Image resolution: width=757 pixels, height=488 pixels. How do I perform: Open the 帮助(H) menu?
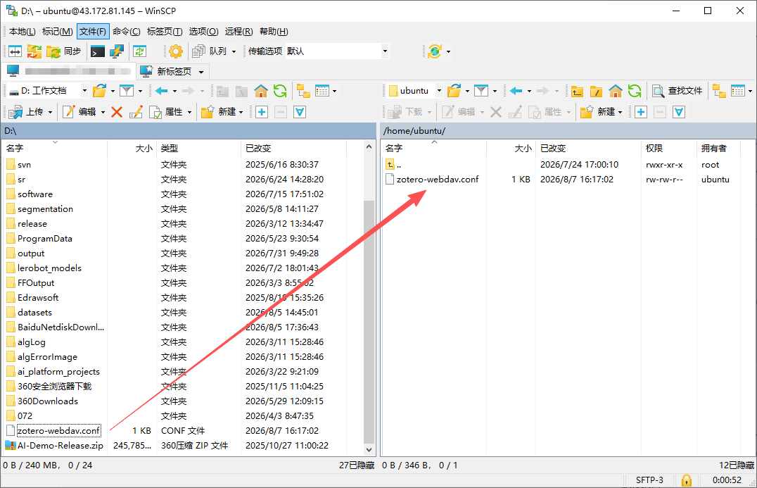pos(274,32)
